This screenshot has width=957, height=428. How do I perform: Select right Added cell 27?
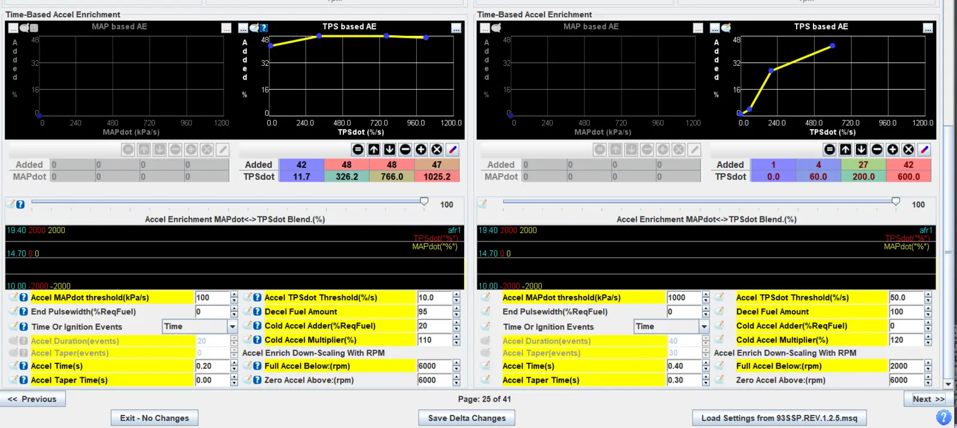[864, 164]
